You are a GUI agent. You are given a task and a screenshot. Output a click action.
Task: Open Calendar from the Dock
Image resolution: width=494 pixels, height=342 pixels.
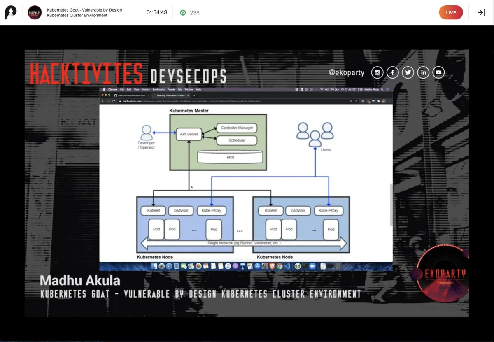(206, 266)
